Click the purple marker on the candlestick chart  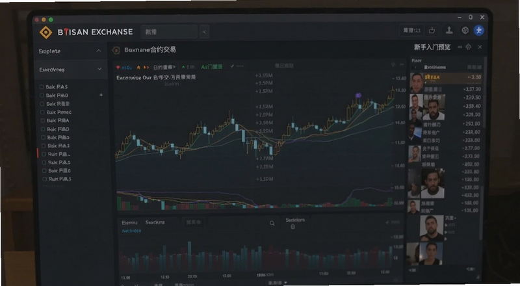pos(358,96)
